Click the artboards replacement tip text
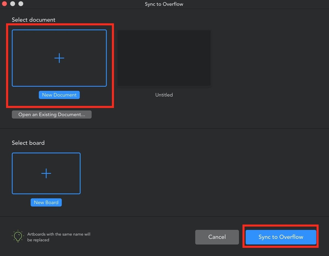 pos(59,237)
